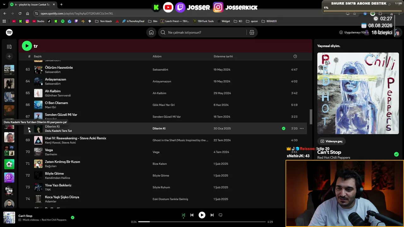Open the TikTok bookmark icon

click(x=49, y=21)
